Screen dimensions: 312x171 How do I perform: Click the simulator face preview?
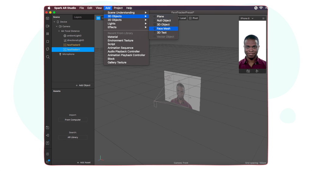252,45
